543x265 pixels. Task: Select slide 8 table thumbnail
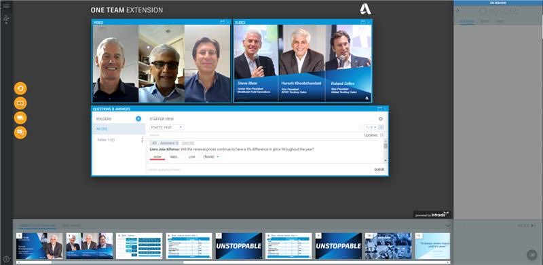tap(289, 246)
